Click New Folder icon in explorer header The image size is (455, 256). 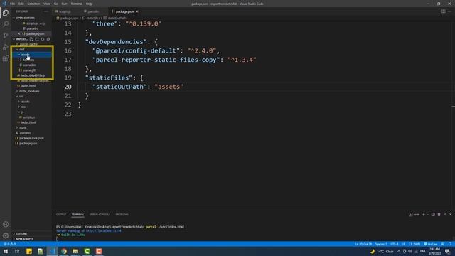coord(37,39)
